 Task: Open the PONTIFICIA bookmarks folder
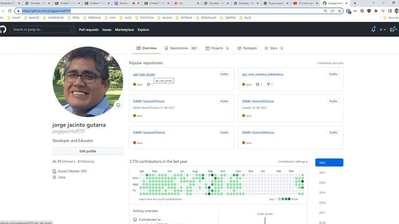coord(145,18)
